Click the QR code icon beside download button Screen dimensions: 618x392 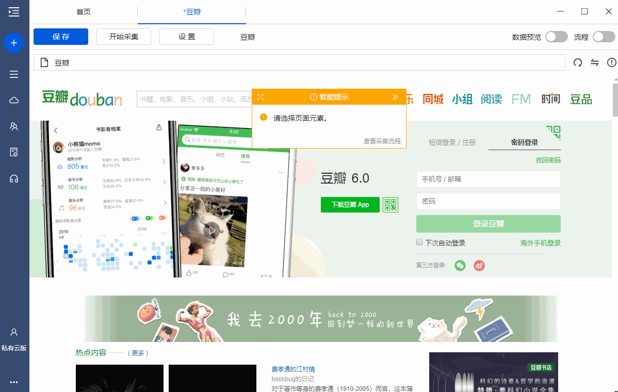(391, 204)
